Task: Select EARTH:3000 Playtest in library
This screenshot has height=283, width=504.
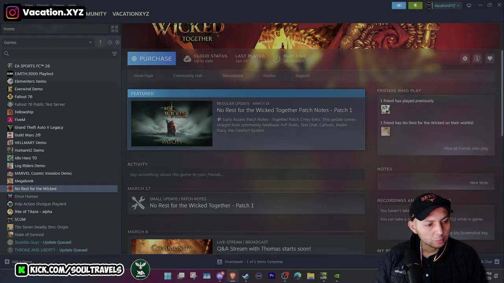Action: [34, 74]
